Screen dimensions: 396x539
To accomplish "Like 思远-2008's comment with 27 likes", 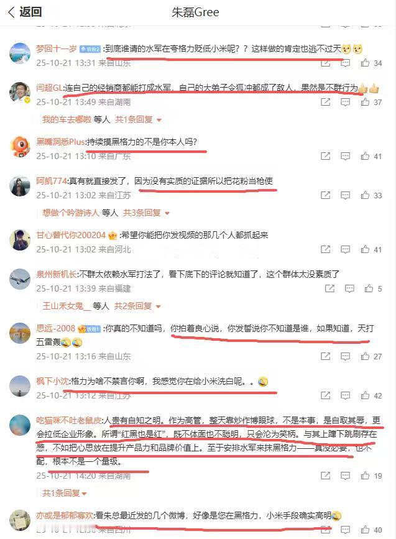I will [365, 356].
